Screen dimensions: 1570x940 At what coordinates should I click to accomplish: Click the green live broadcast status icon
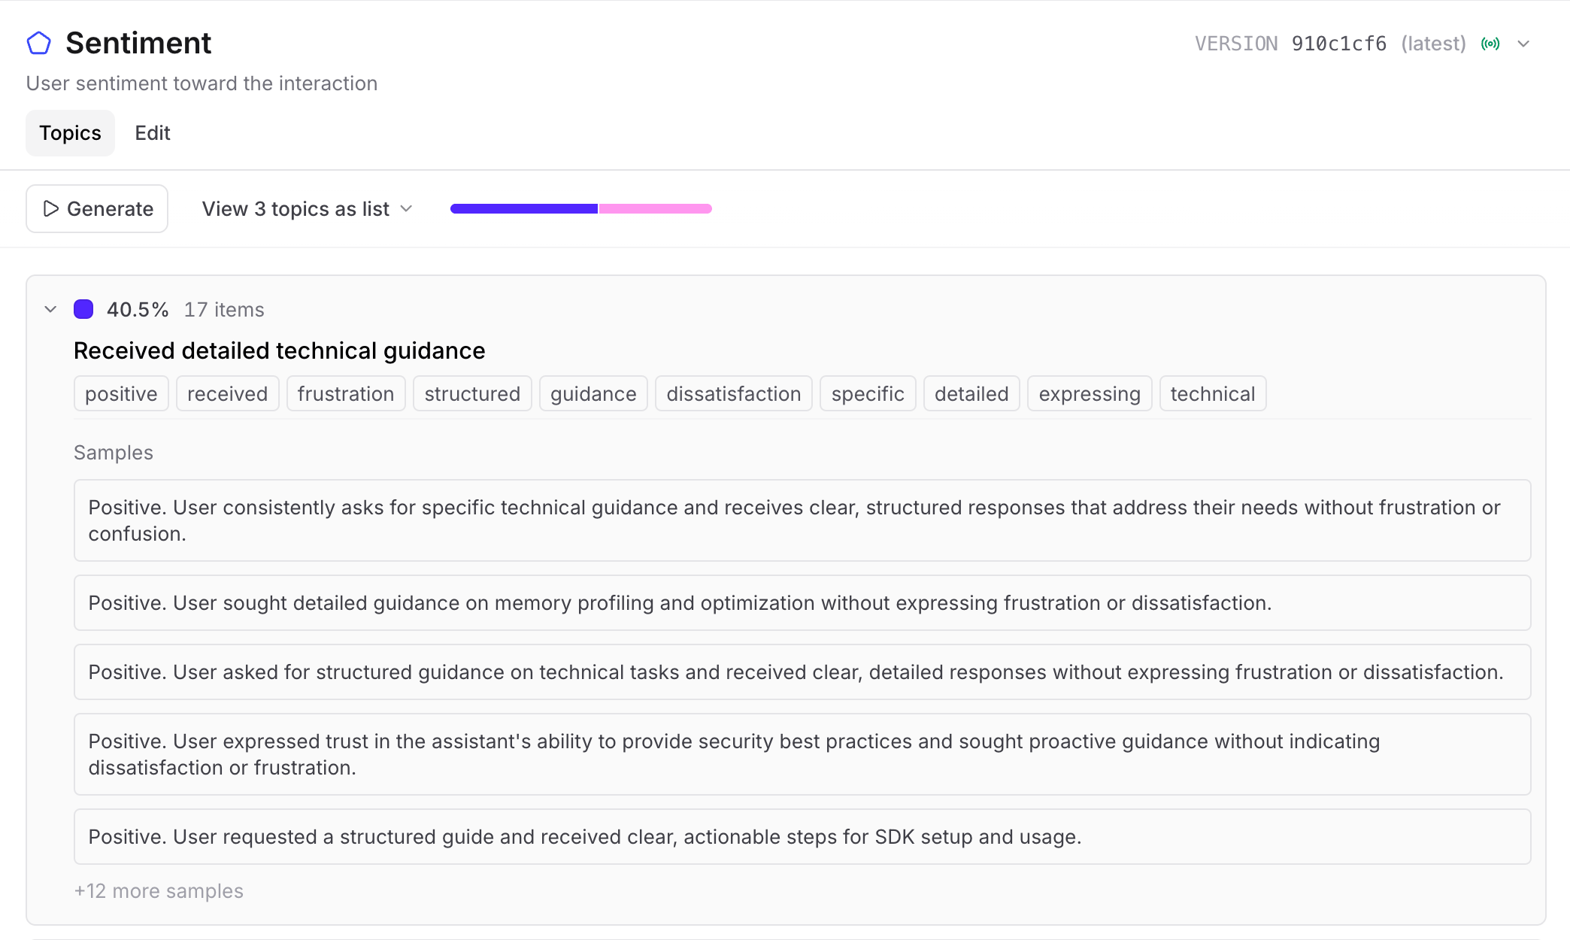tap(1490, 44)
